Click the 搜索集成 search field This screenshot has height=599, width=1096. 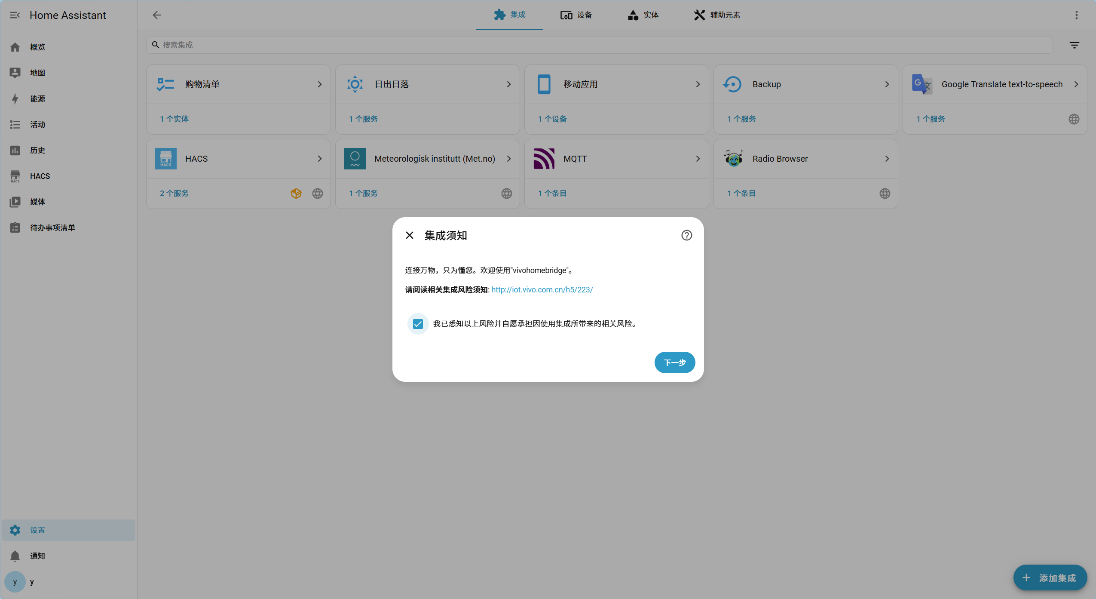(387, 45)
